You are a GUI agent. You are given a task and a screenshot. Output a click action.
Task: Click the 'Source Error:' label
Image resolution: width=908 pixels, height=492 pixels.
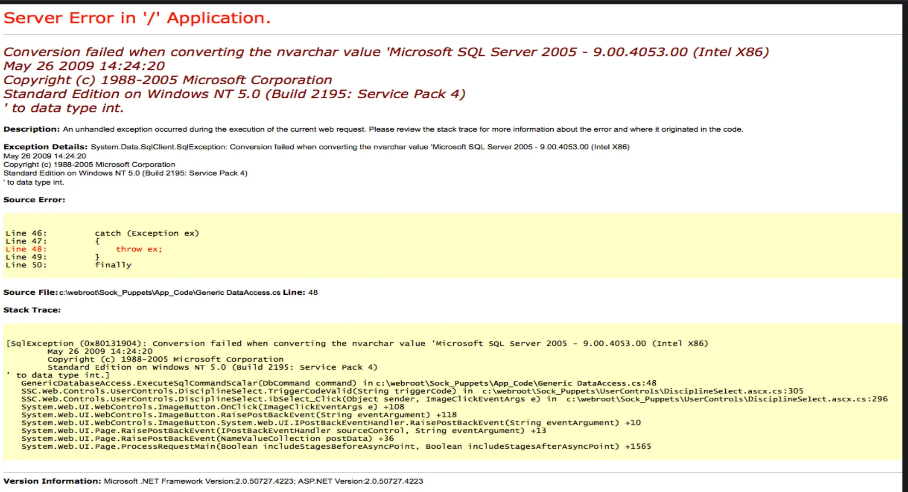pos(34,200)
